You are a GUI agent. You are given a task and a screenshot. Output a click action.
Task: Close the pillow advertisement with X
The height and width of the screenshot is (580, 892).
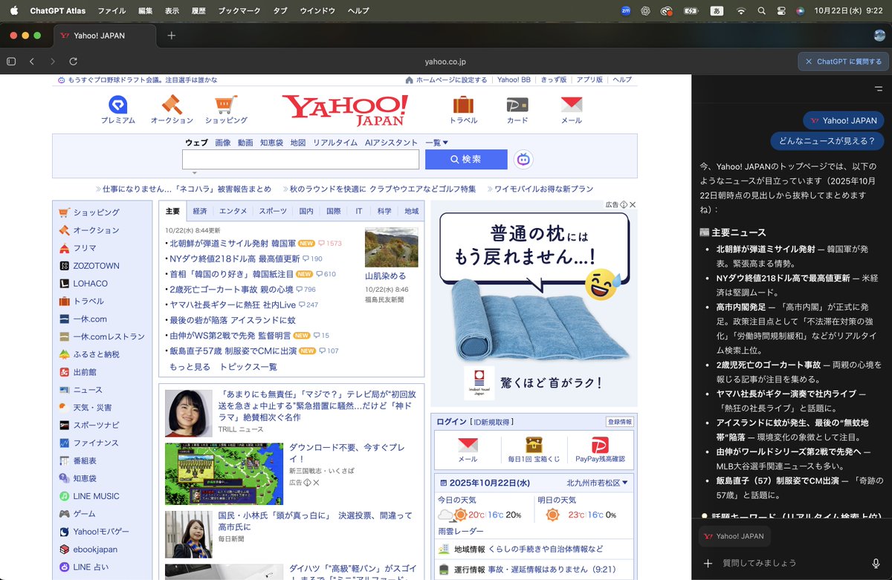pos(633,204)
